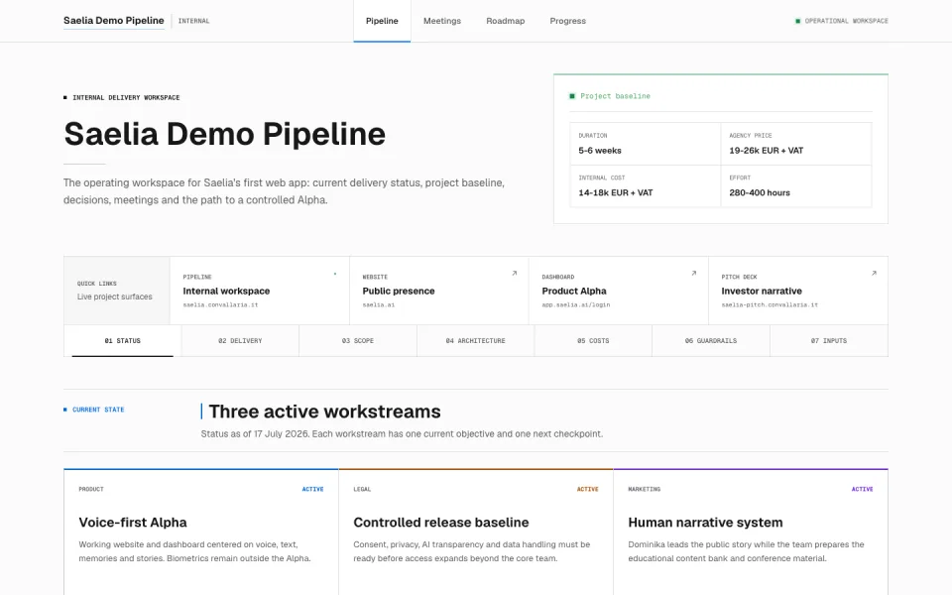Open external arrow on Investor narrative card

coord(874,274)
